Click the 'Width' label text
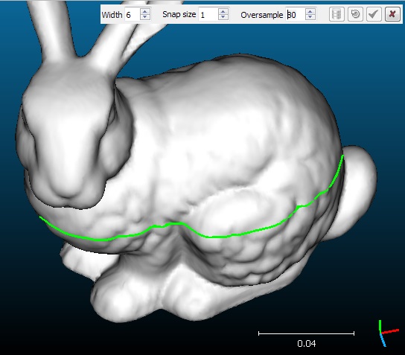This screenshot has width=405, height=355. point(112,15)
